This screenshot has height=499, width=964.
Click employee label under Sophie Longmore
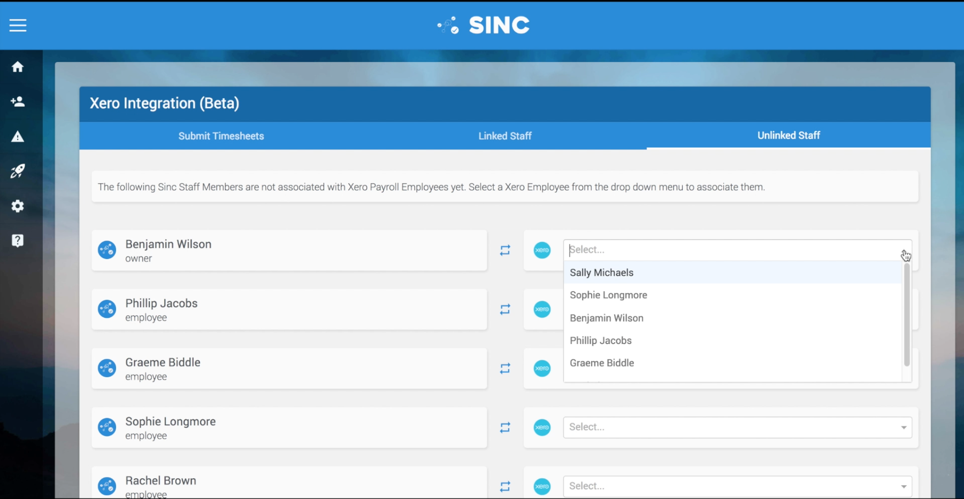click(146, 436)
